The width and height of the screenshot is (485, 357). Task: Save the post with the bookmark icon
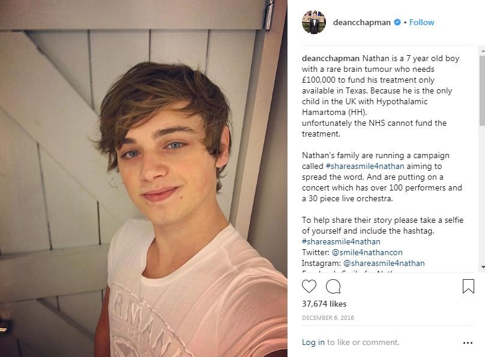468,286
